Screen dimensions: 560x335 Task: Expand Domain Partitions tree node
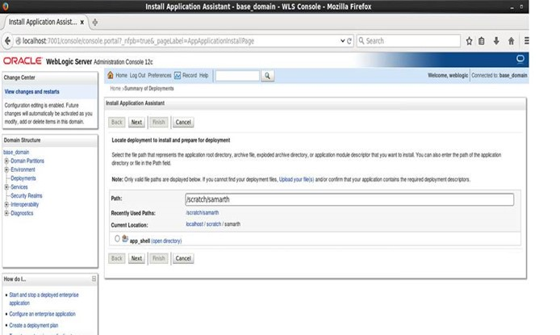(x=6, y=161)
